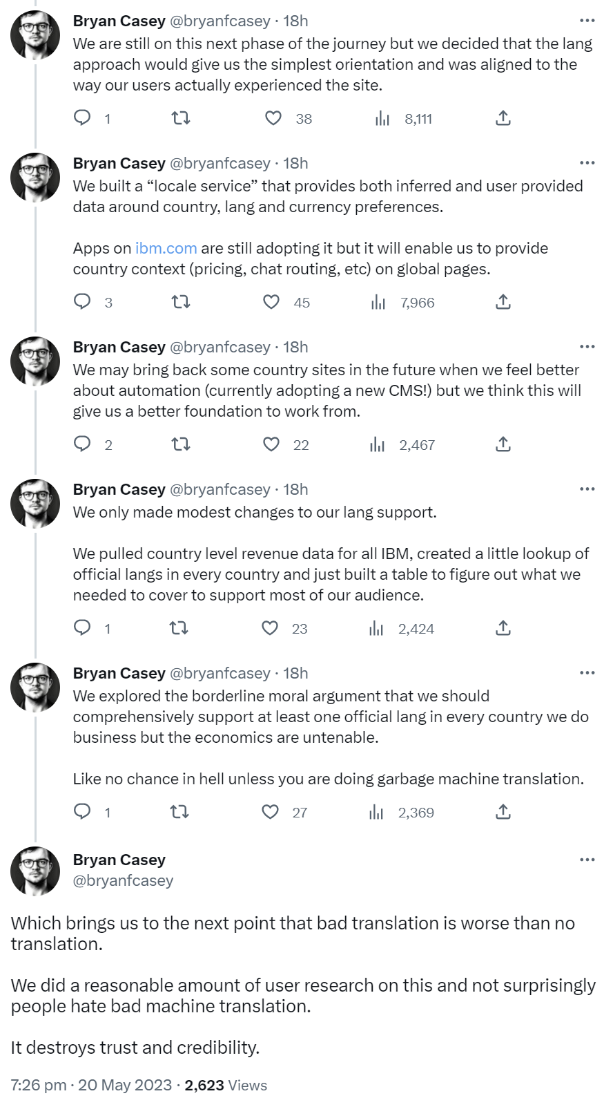Share the tweet with 8,111 views
This screenshot has height=1107, width=604.
tap(503, 118)
